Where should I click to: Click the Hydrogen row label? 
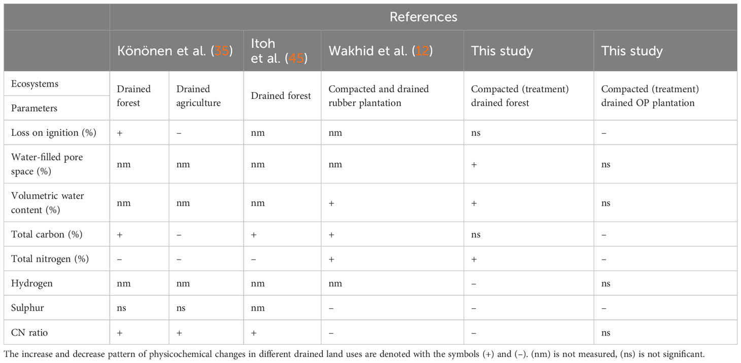coord(32,283)
